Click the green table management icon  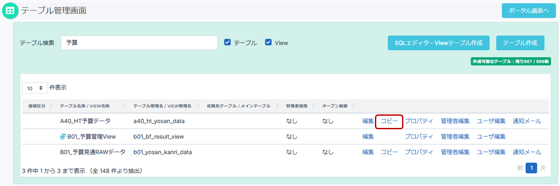10,11
